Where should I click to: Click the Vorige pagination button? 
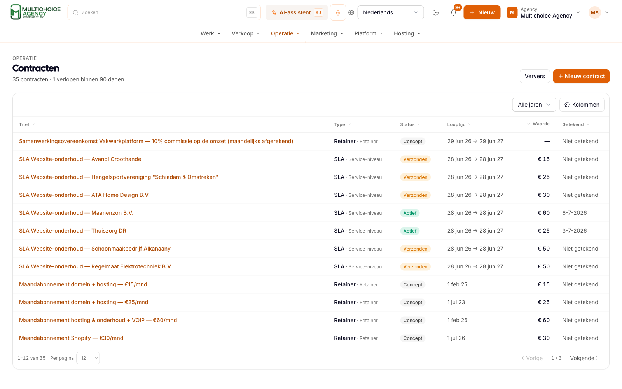click(532, 358)
